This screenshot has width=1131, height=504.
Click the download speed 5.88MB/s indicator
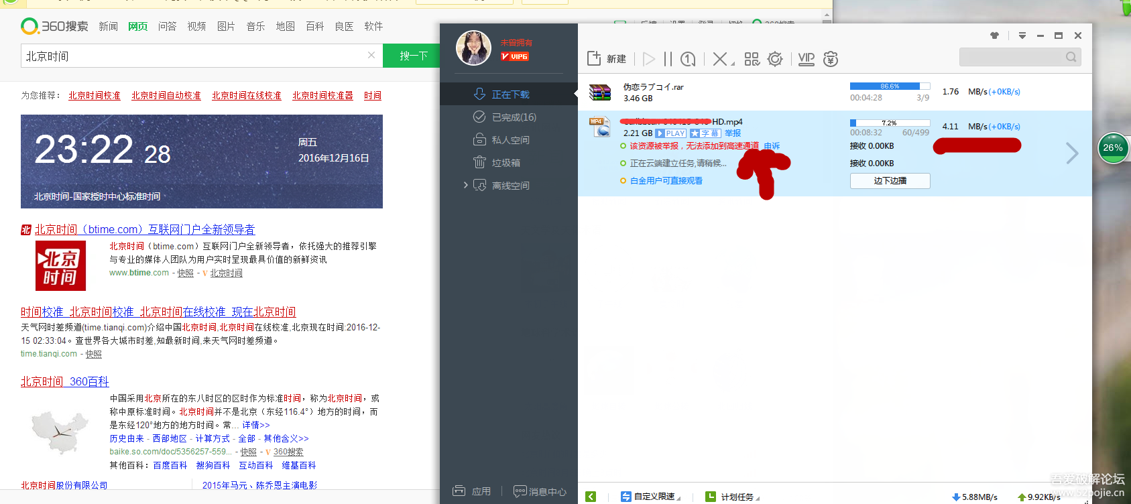tap(975, 497)
